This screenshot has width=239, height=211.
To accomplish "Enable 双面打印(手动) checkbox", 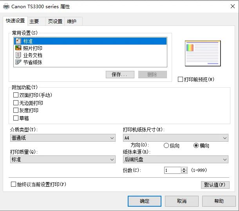I will pos(16,95).
